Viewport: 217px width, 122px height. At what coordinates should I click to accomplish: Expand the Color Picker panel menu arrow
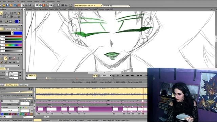pos(19,26)
